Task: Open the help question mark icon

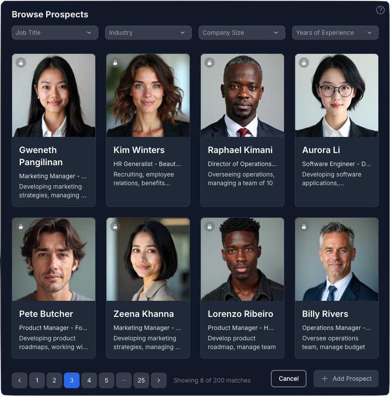Action: pyautogui.click(x=380, y=10)
